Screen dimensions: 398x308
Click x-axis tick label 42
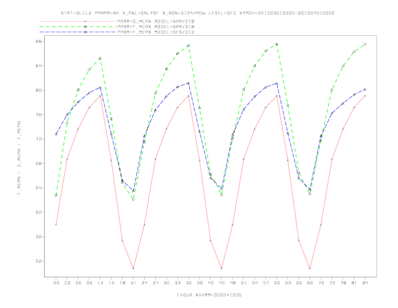211,283
